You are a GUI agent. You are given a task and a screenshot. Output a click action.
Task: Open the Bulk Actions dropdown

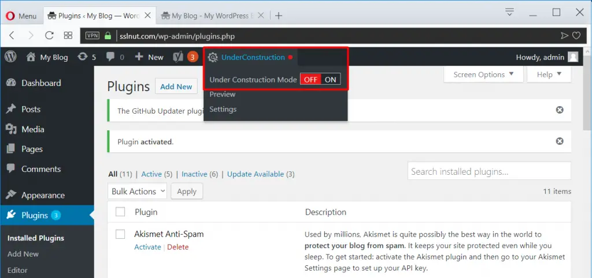click(x=138, y=191)
